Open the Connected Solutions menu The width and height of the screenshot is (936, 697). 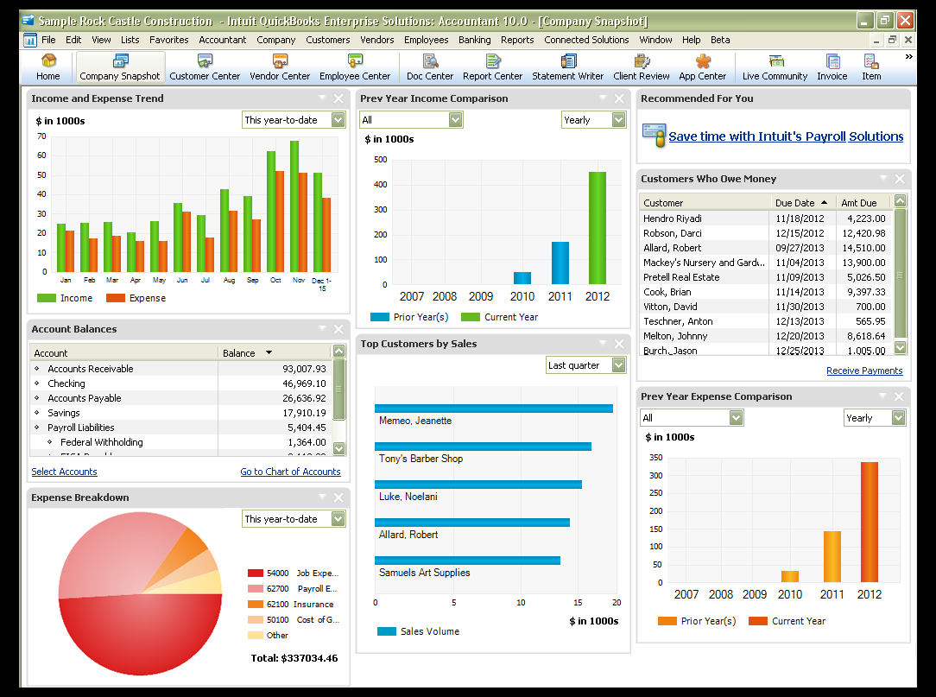point(586,40)
